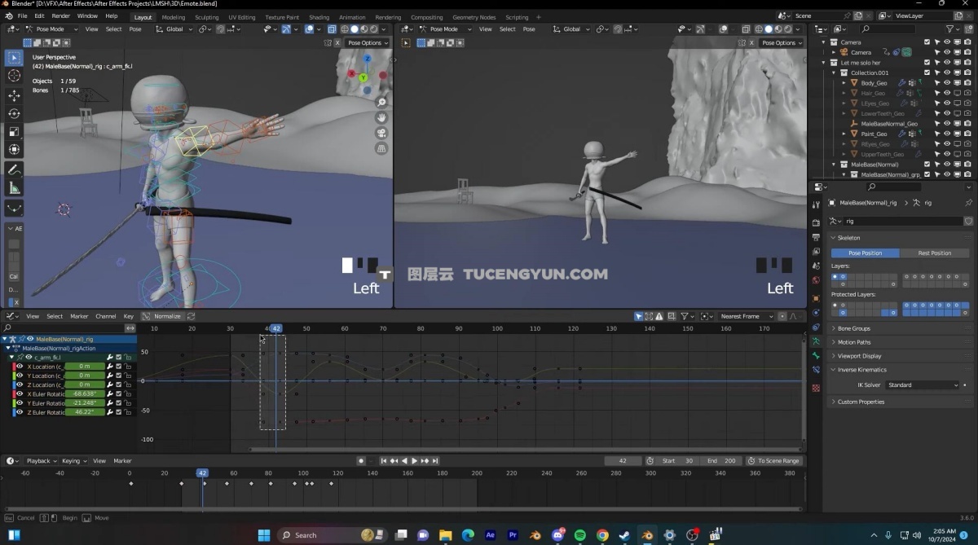
Task: Click the pan hand icon in left viewport
Action: point(381,117)
